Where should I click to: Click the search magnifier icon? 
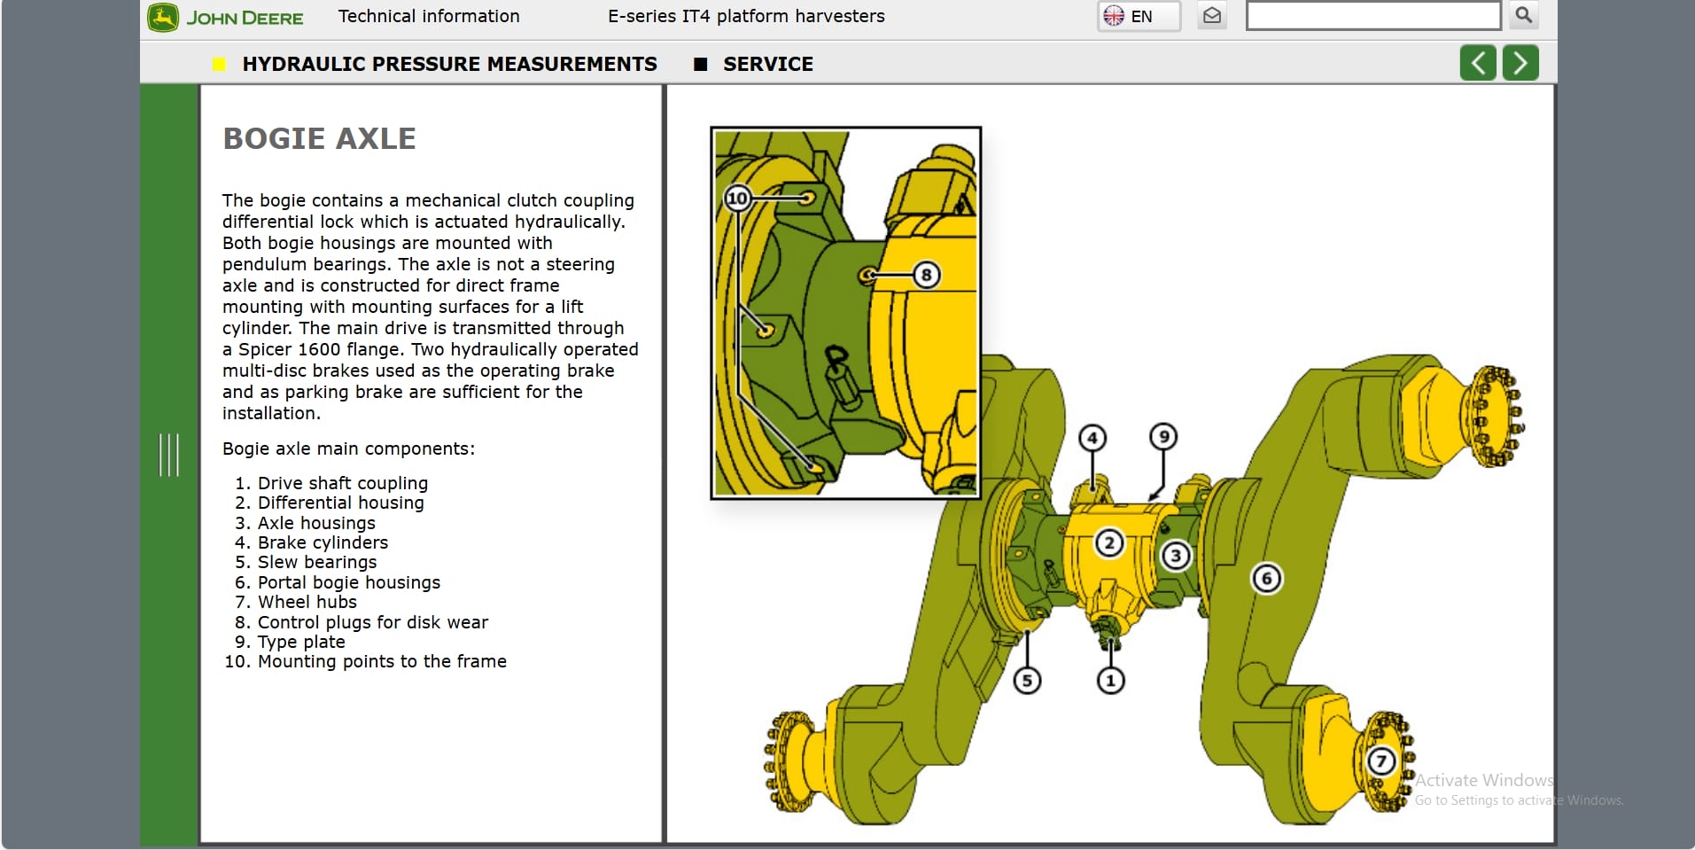pyautogui.click(x=1522, y=15)
